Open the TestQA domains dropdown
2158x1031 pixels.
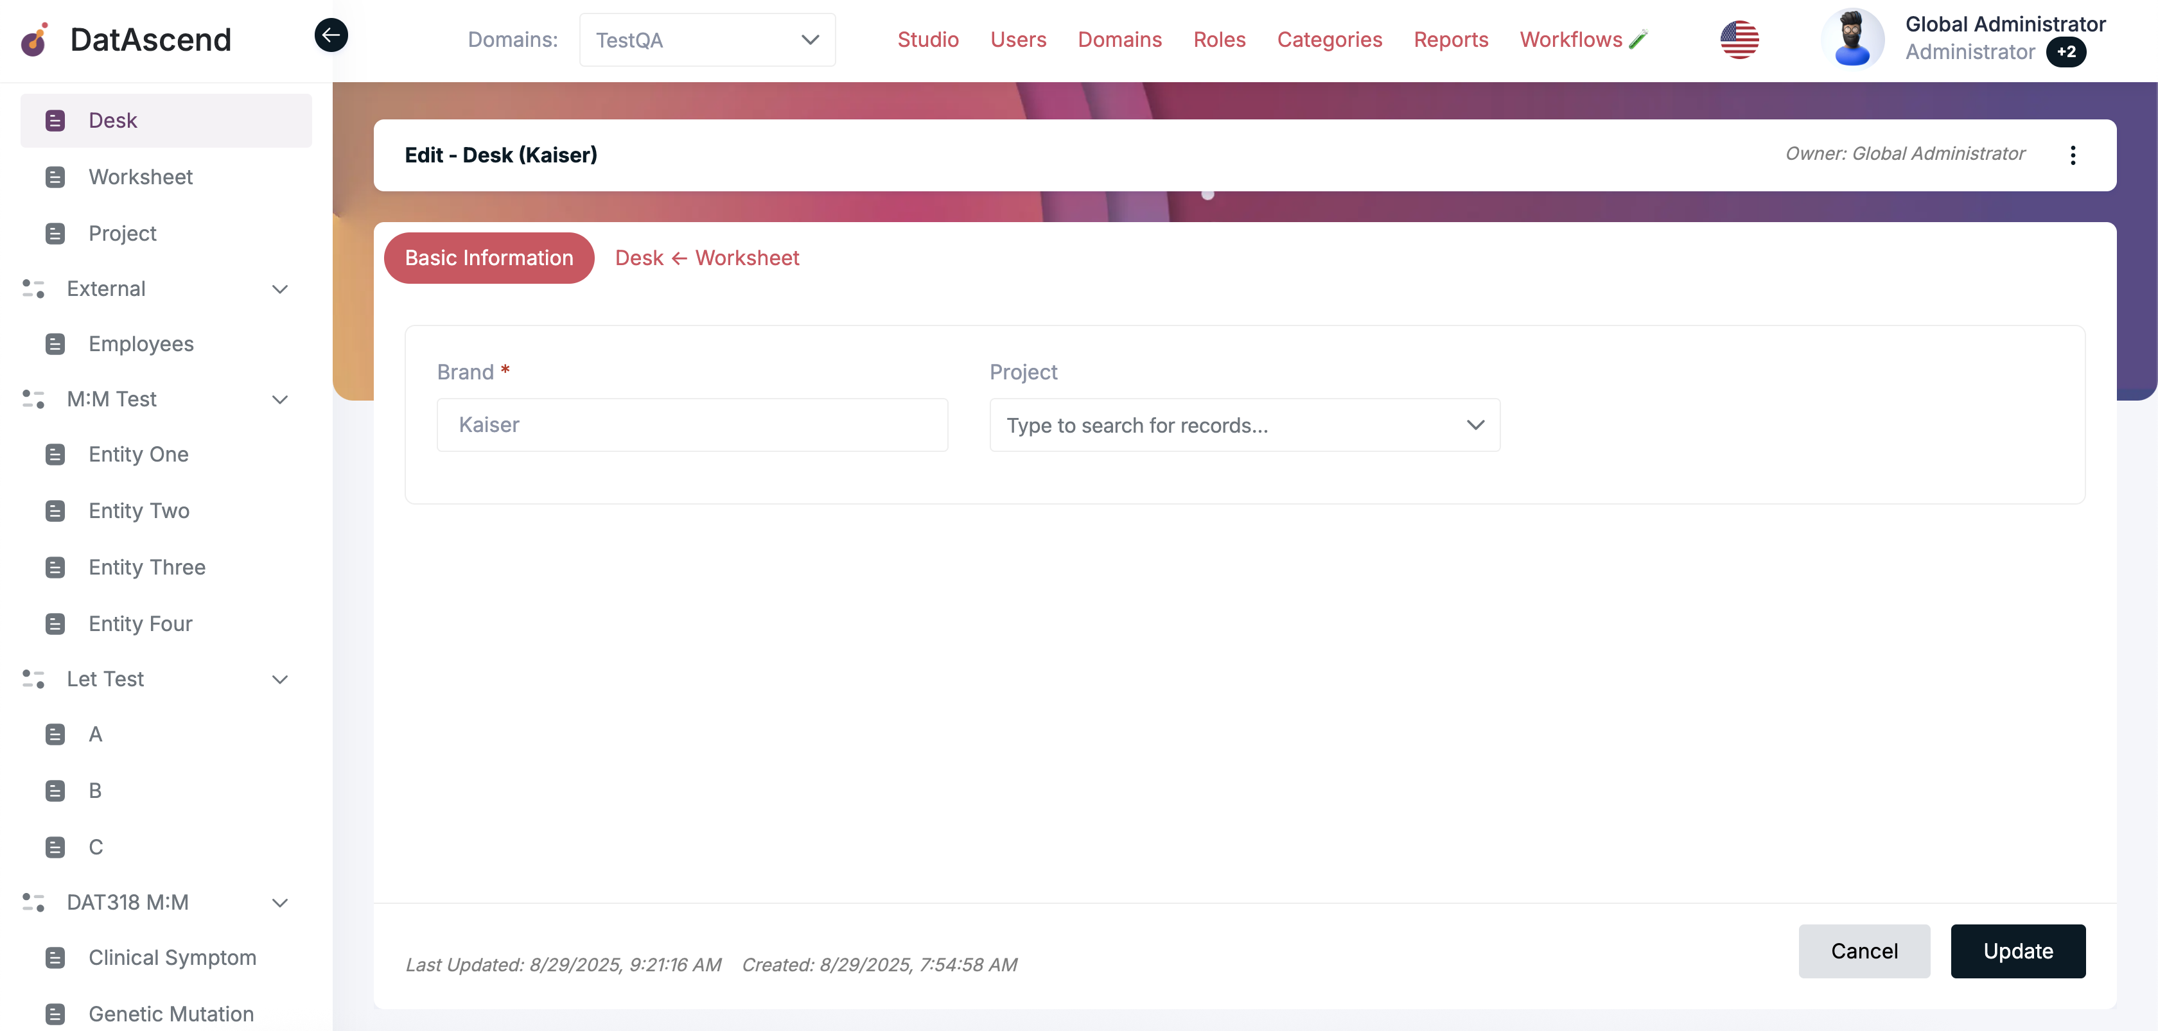point(707,39)
